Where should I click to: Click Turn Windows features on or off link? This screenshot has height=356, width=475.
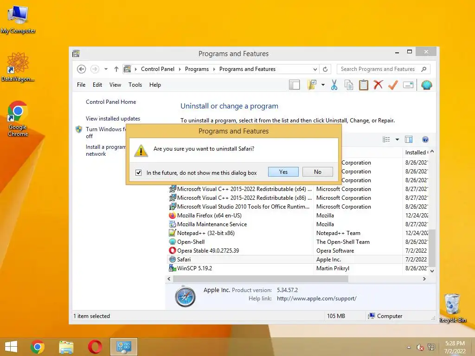point(105,133)
